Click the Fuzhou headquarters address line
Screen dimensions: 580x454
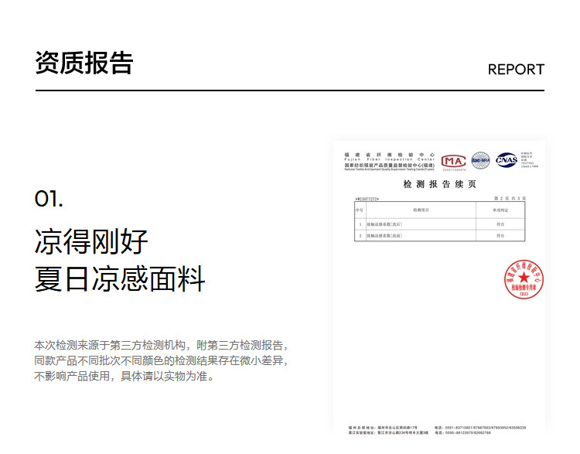coord(384,427)
